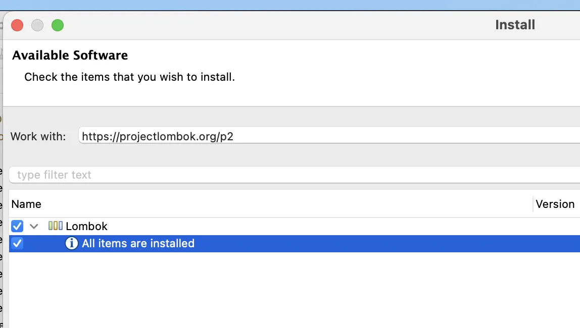The height and width of the screenshot is (328, 580).
Task: Sort by the Version column header
Action: click(555, 204)
